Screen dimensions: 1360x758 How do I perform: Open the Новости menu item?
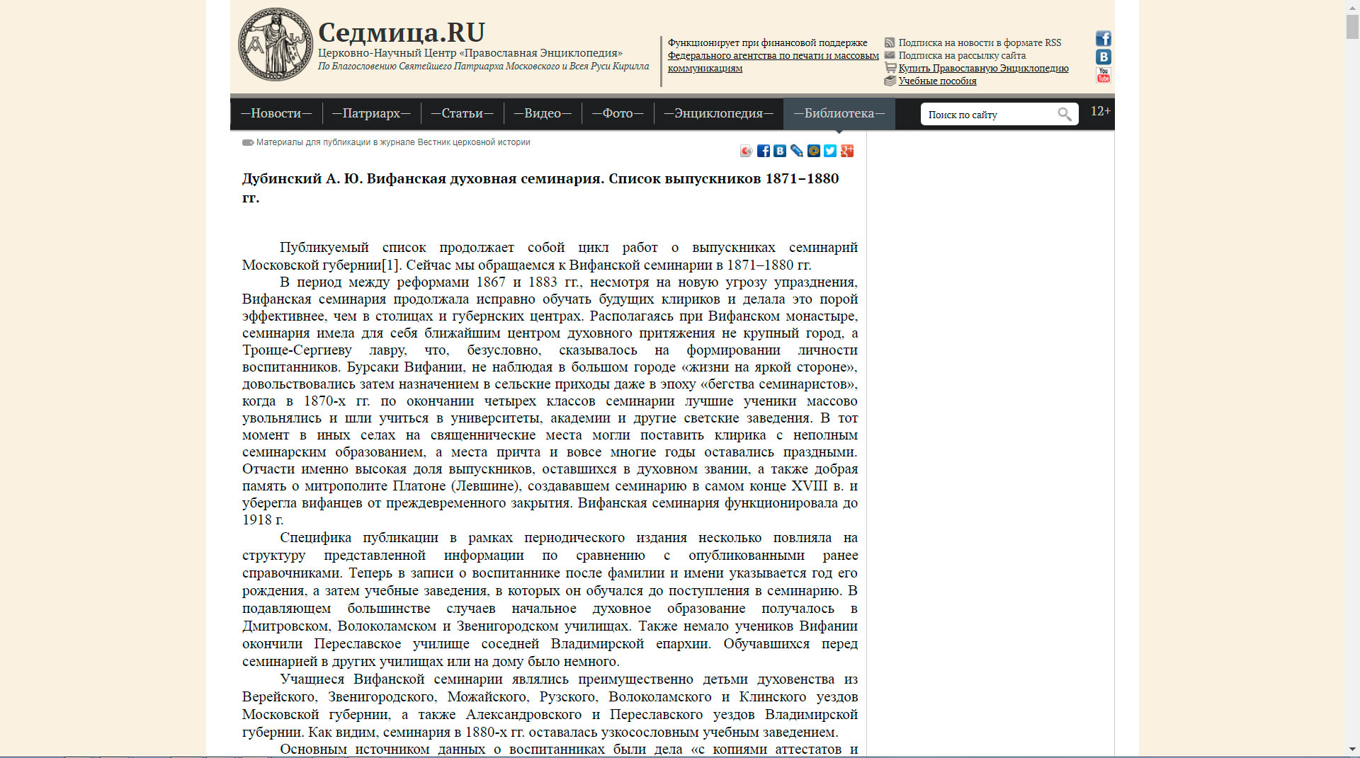click(276, 113)
